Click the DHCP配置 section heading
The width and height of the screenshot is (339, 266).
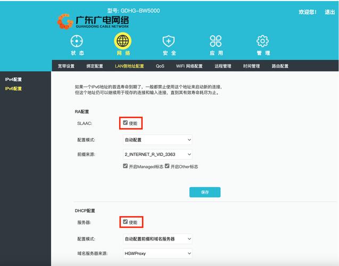pos(85,211)
